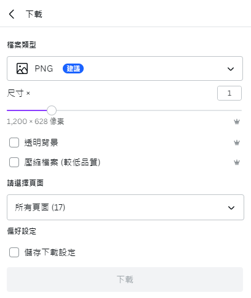Click the crown icon beside 1,200 × 628 像素
The height and width of the screenshot is (298, 251).
pos(237,122)
